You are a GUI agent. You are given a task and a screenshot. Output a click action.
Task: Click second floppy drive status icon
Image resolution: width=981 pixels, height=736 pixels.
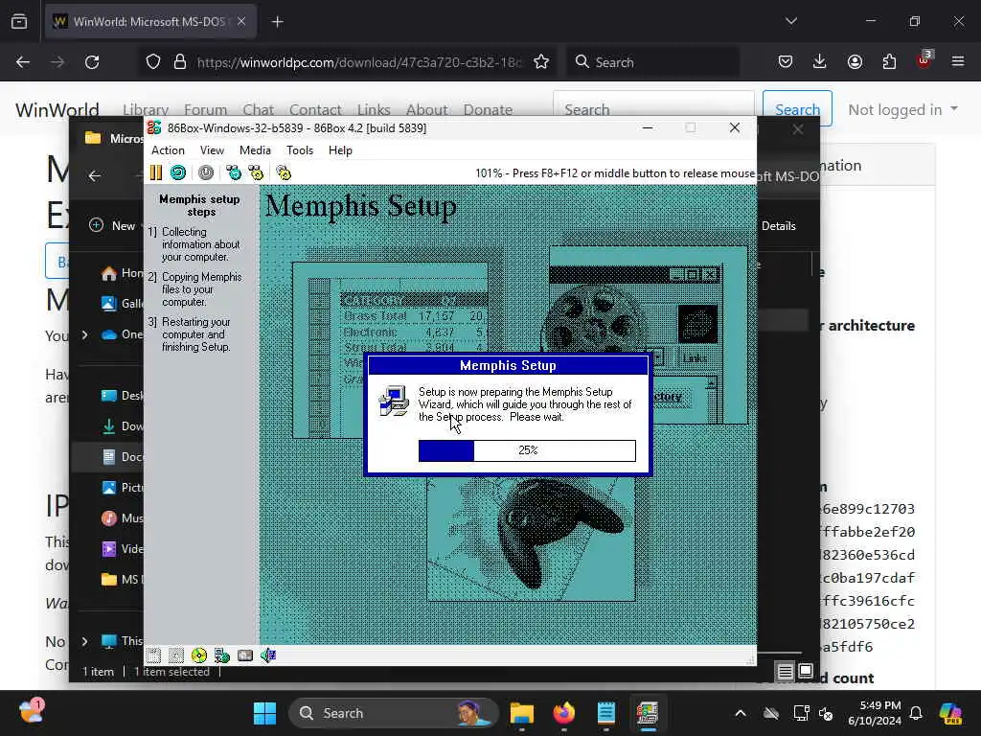pyautogui.click(x=176, y=655)
